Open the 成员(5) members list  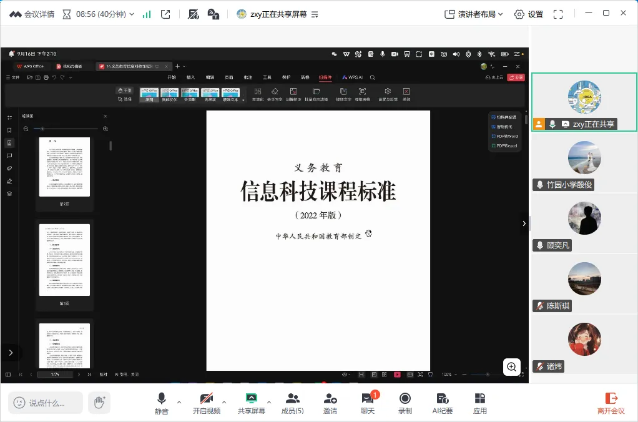(x=292, y=403)
